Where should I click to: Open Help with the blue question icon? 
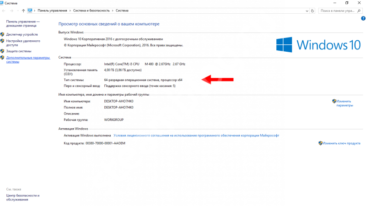(363, 18)
